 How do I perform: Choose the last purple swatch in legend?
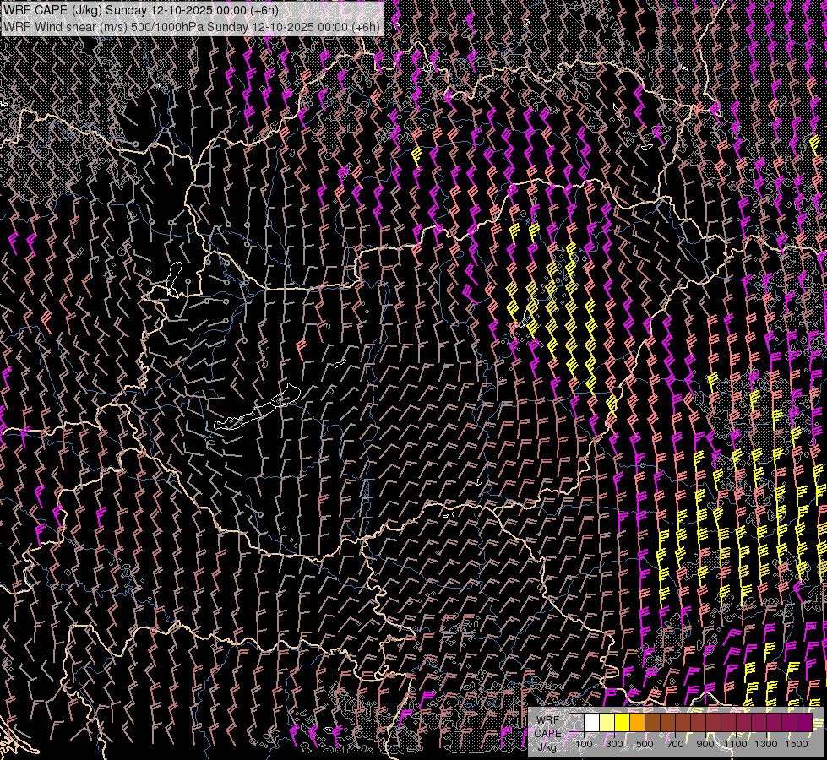[x=805, y=723]
